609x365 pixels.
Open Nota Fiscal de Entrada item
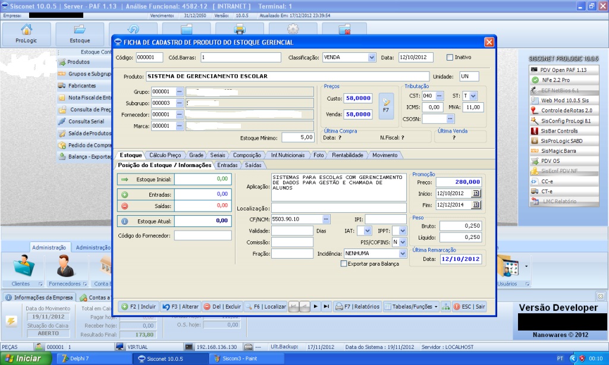click(x=83, y=96)
